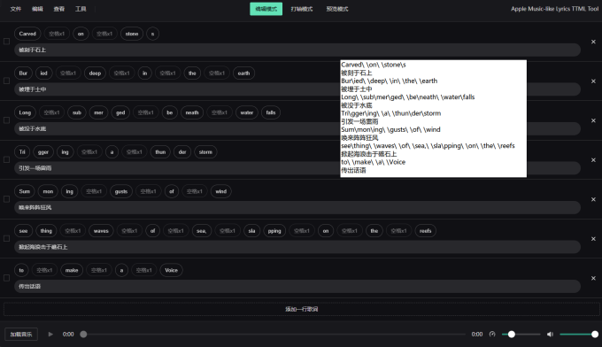The width and height of the screenshot is (602, 347).
Task: Select the 'stone' word chip
Action: [x=132, y=34]
